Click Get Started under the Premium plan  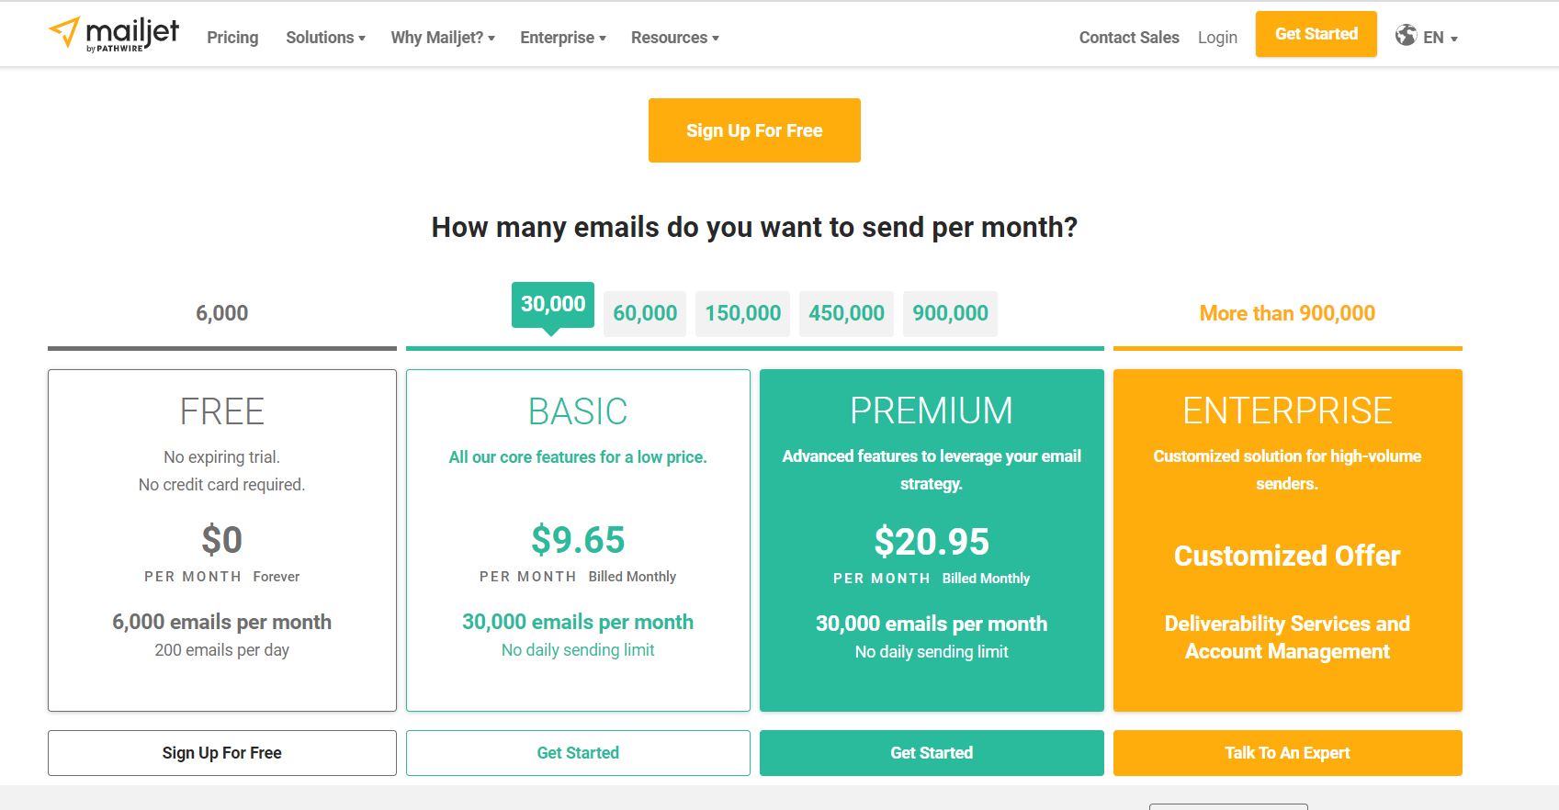pos(932,753)
